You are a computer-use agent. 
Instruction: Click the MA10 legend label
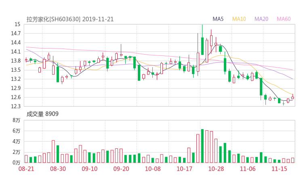click(x=239, y=19)
